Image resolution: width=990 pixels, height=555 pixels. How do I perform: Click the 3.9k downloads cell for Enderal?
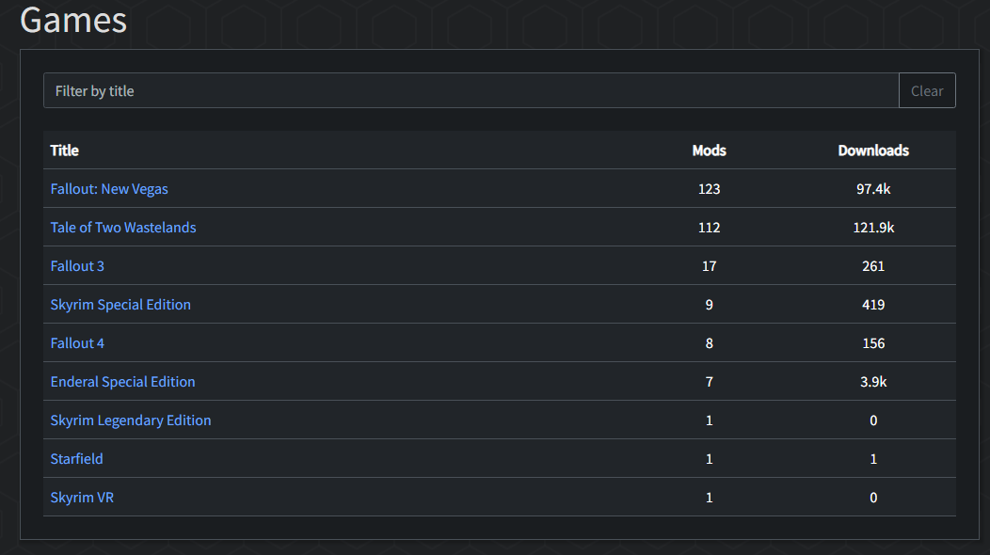point(873,381)
